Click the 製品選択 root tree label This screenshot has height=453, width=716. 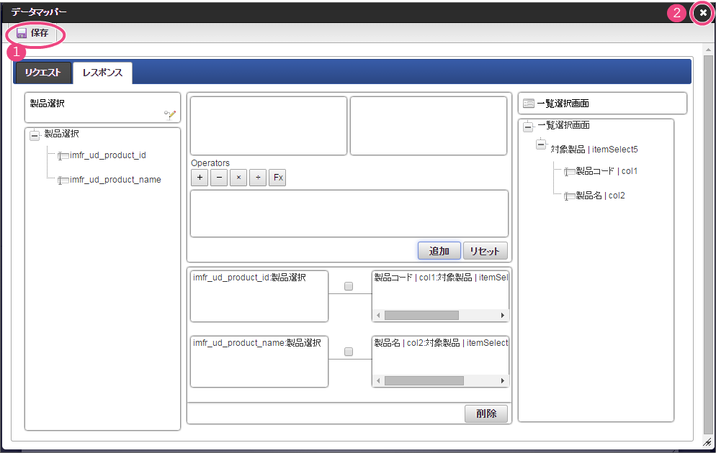[x=62, y=134]
